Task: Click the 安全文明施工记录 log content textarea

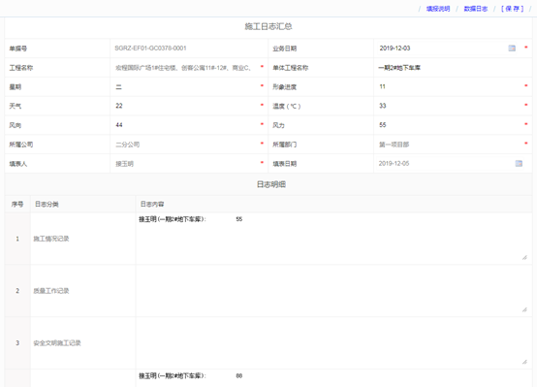Action: (332, 342)
